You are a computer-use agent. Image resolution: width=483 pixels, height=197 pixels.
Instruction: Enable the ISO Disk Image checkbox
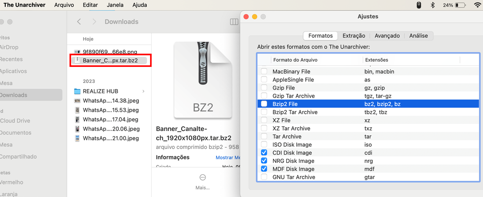point(264,144)
